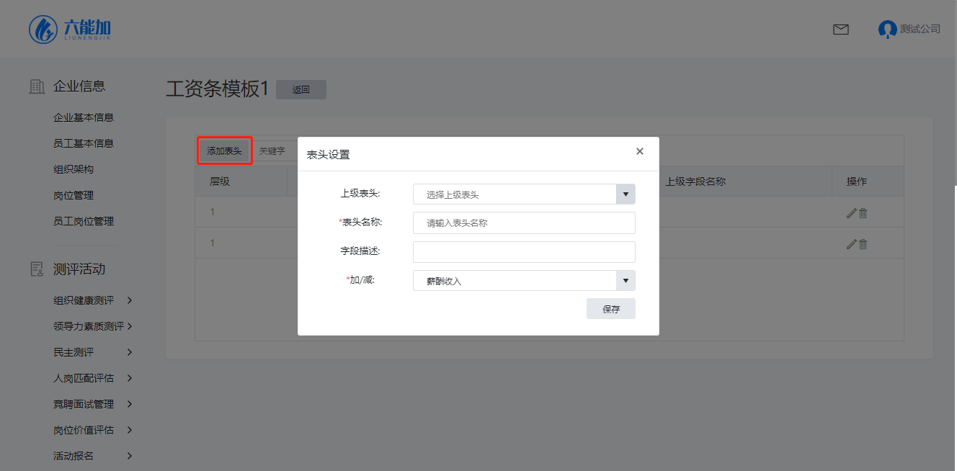Open the 加/减 dropdown showing 薪酬收入
The image size is (957, 471).
524,281
